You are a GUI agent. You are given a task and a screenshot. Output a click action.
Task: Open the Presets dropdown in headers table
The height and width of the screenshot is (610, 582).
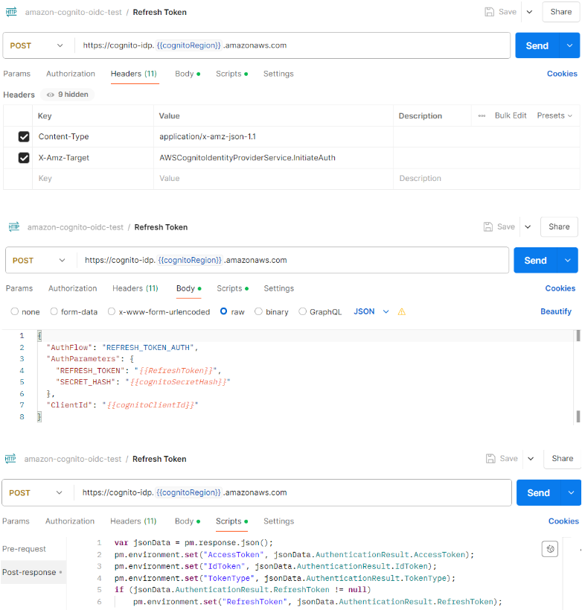coord(554,115)
